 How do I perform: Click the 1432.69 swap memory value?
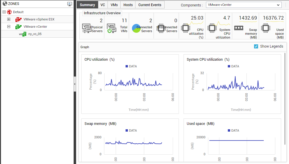(248, 18)
